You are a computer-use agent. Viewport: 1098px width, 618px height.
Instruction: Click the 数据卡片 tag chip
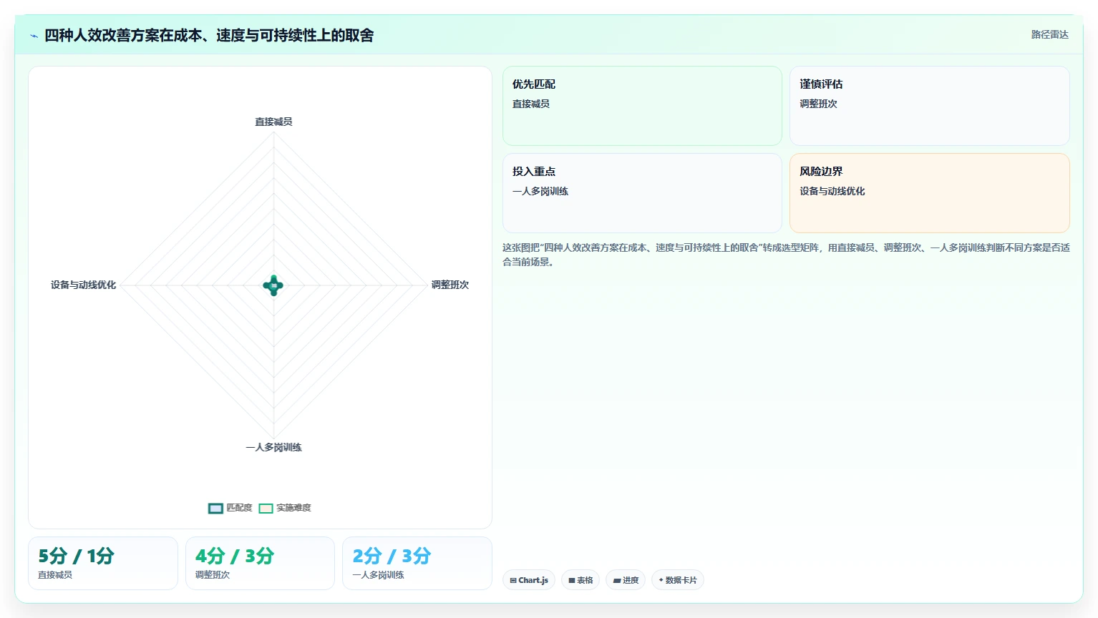click(x=678, y=580)
